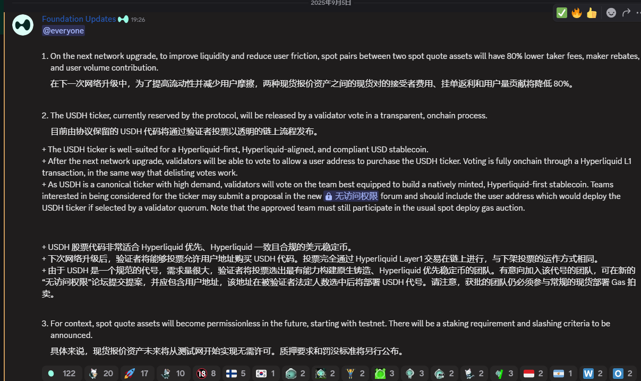Toggle the reaction with 122 count
This screenshot has width=641, height=381.
pos(62,374)
